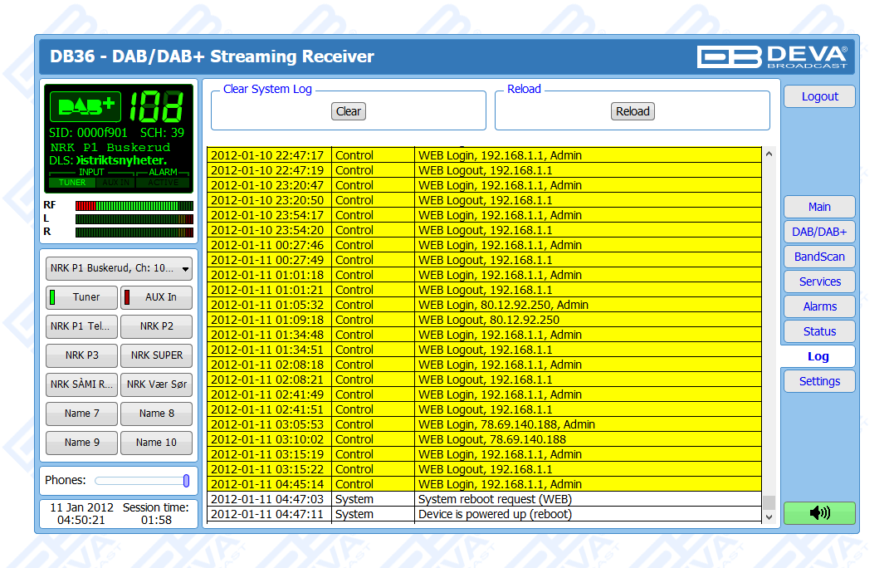
Task: Open the Settings tab
Action: [819, 381]
